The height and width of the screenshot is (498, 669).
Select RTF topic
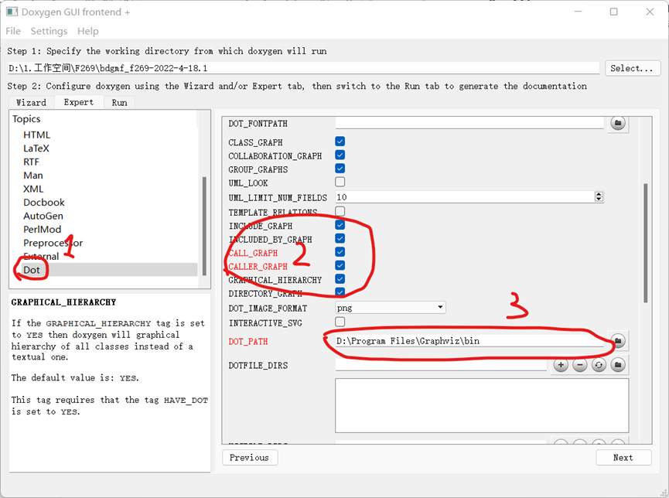31,162
